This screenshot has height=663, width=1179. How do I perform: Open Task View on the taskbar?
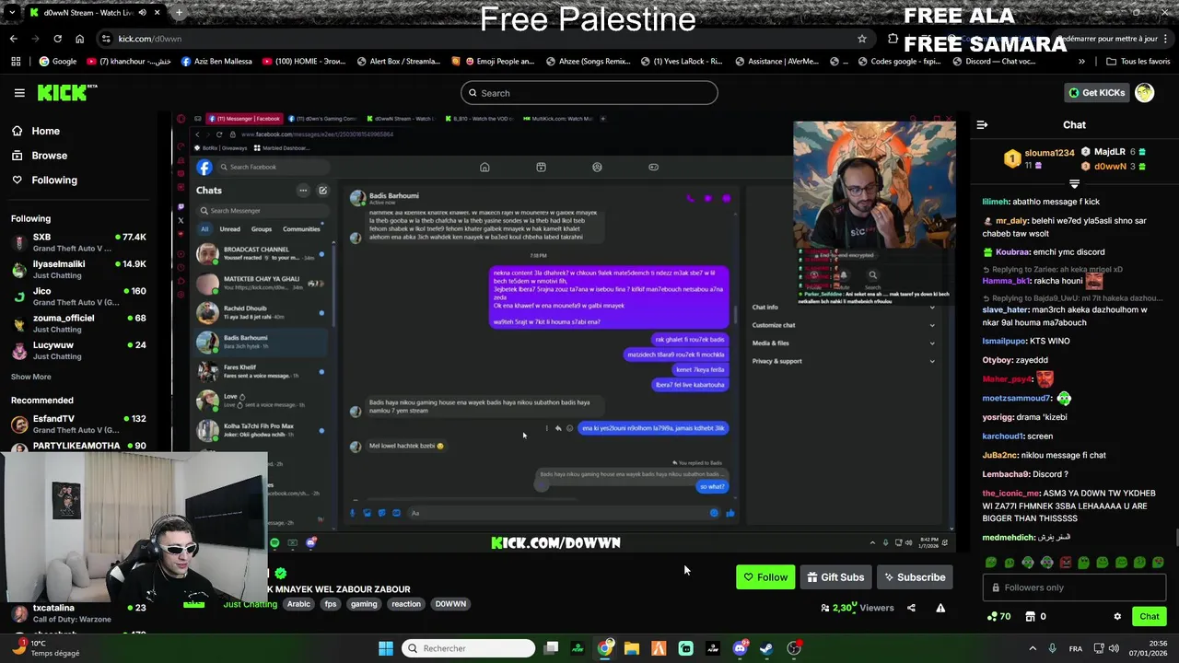[551, 648]
